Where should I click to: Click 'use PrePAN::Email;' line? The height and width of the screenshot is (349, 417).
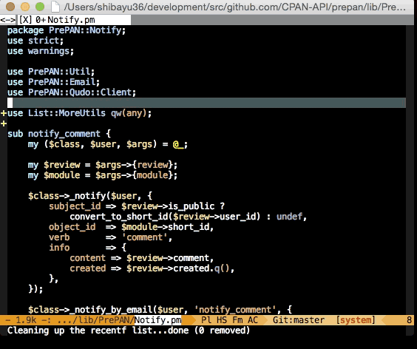tap(53, 82)
